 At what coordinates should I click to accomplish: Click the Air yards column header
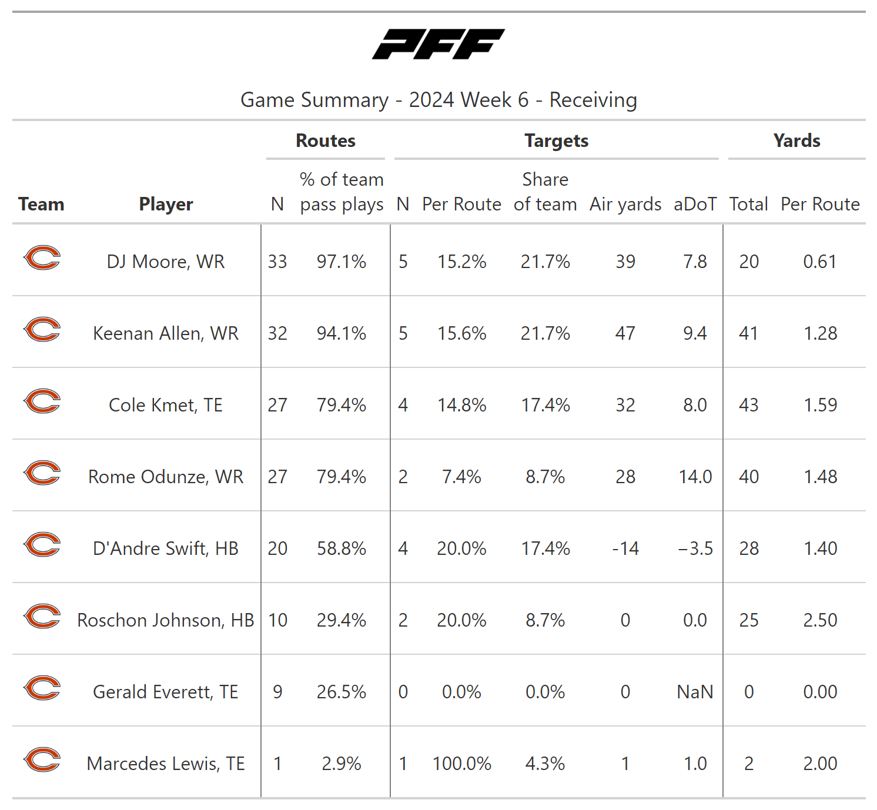625,205
